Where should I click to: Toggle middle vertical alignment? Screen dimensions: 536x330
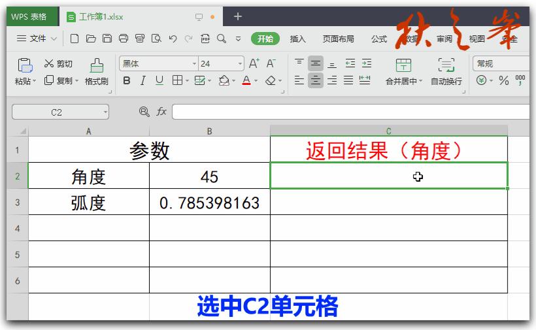point(316,63)
